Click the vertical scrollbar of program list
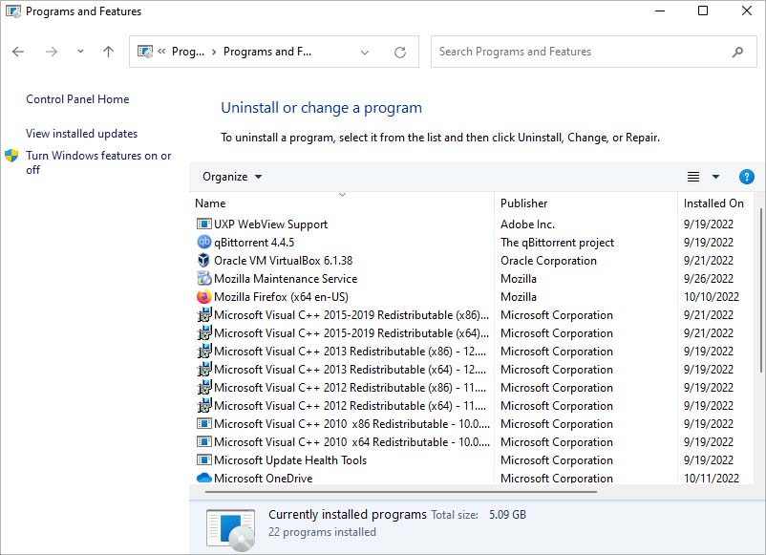This screenshot has height=555, width=766. (760, 290)
